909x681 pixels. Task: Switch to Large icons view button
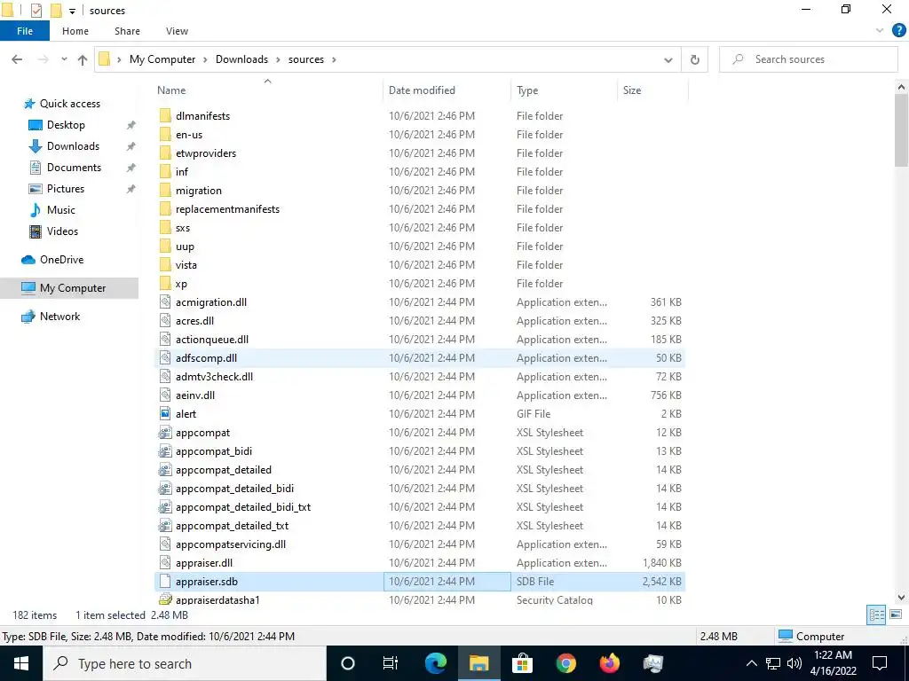(895, 614)
